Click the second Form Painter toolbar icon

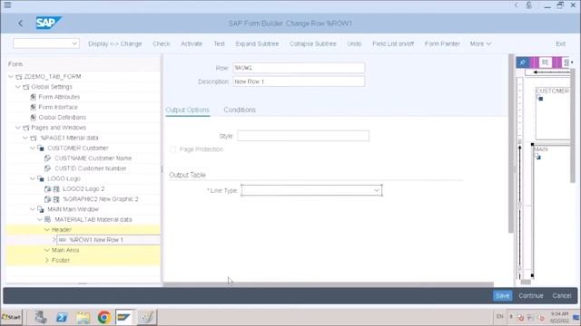[545, 62]
